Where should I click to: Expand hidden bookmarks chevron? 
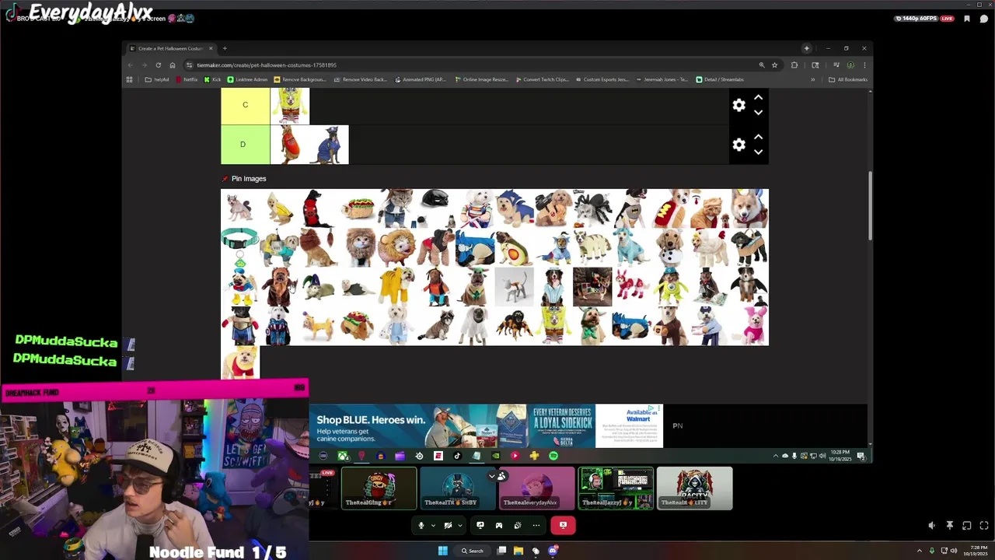click(x=813, y=79)
